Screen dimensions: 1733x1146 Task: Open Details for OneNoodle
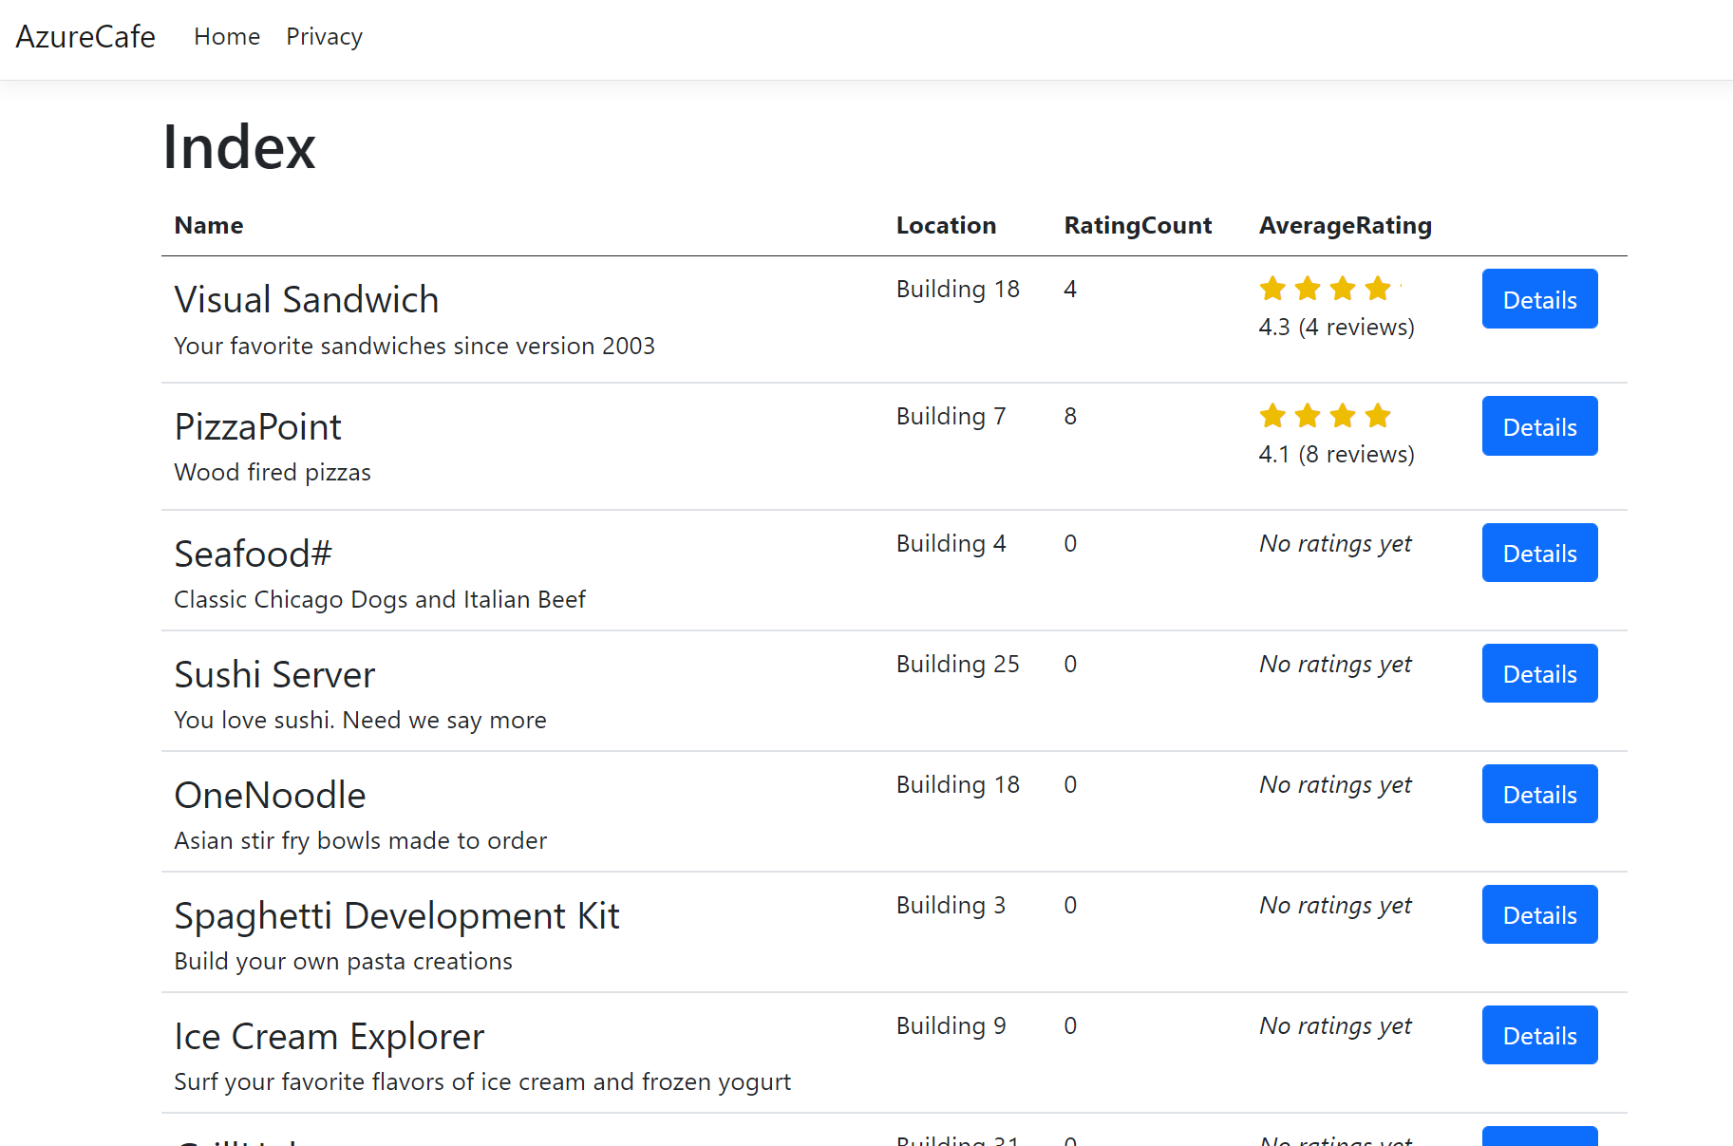point(1539,794)
